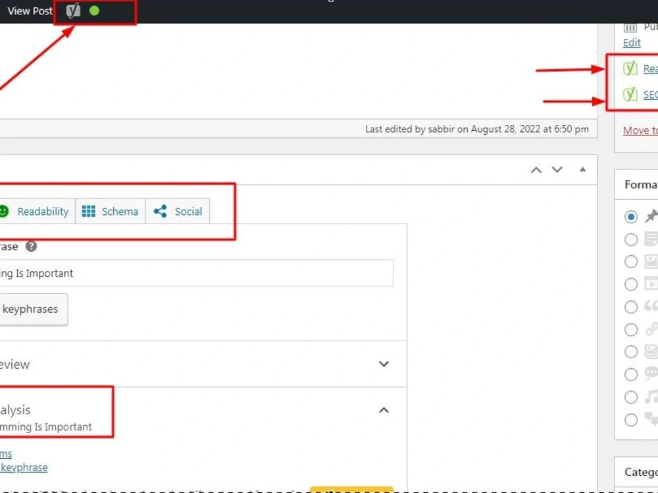This screenshot has width=658, height=493.
Task: Switch to the Readability tab
Action: click(x=38, y=211)
